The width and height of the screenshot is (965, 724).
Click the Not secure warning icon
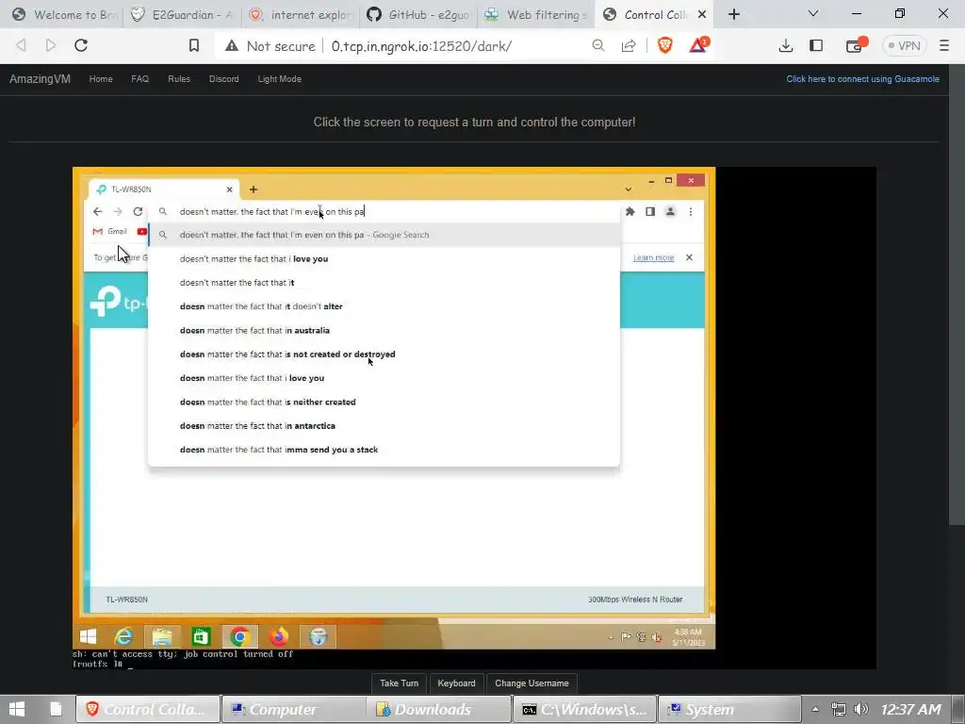point(232,45)
